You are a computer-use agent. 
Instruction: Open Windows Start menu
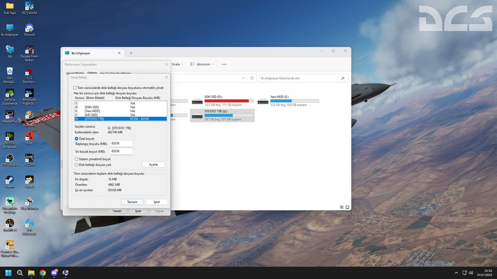(x=8, y=273)
